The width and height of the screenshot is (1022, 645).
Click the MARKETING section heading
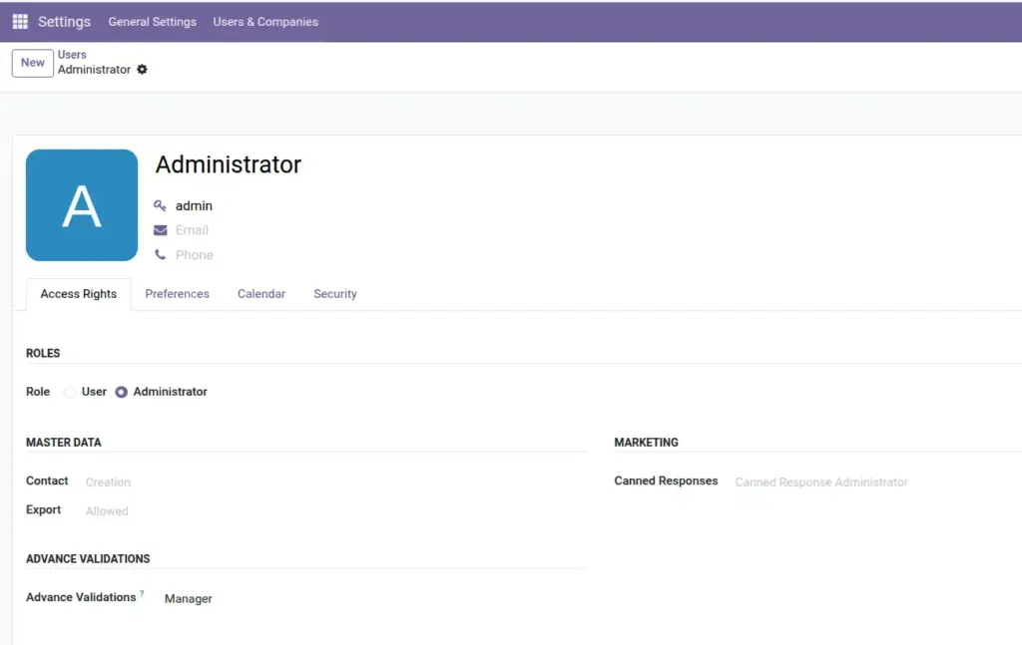point(646,443)
